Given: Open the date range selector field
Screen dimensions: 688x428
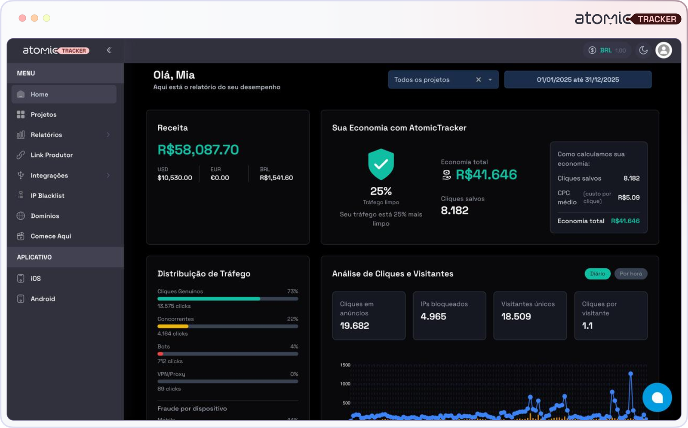Looking at the screenshot, I should pos(577,80).
